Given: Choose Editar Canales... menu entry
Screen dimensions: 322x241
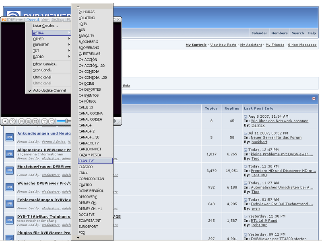Looking at the screenshot, I should (46, 64).
